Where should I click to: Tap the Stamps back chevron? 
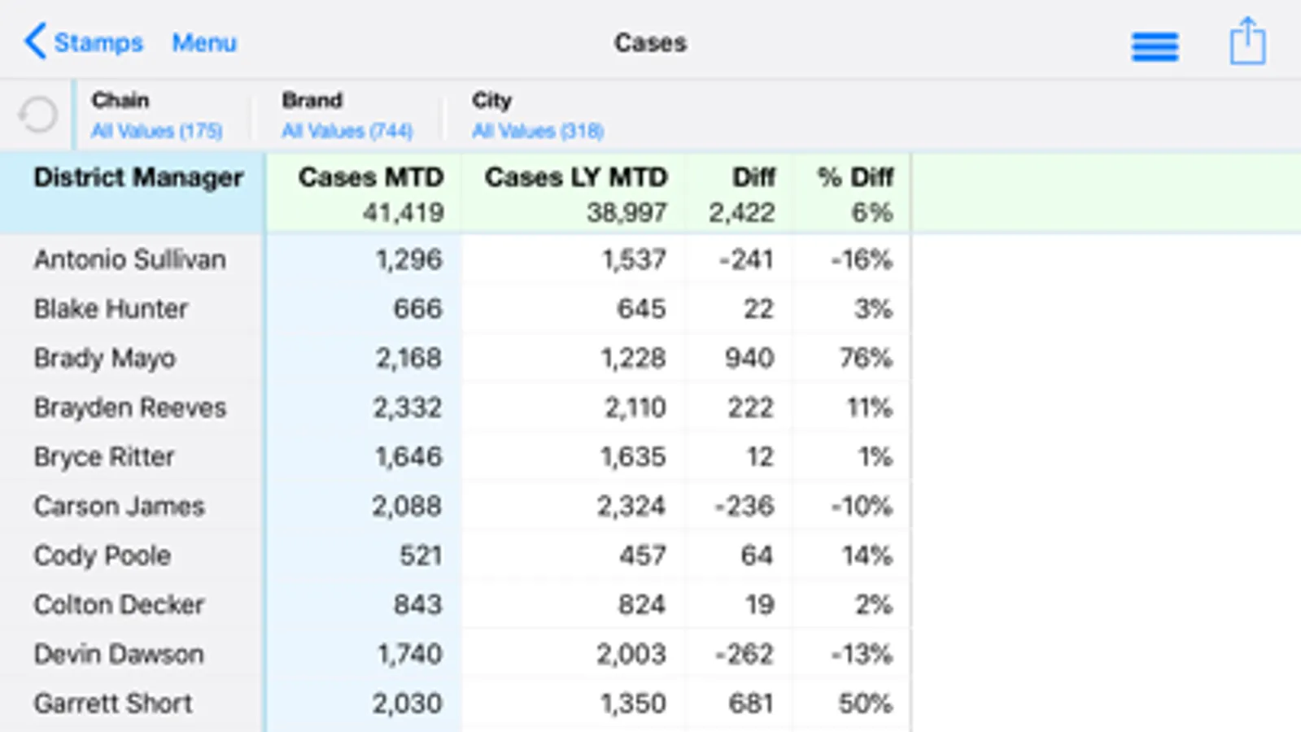[x=36, y=41]
